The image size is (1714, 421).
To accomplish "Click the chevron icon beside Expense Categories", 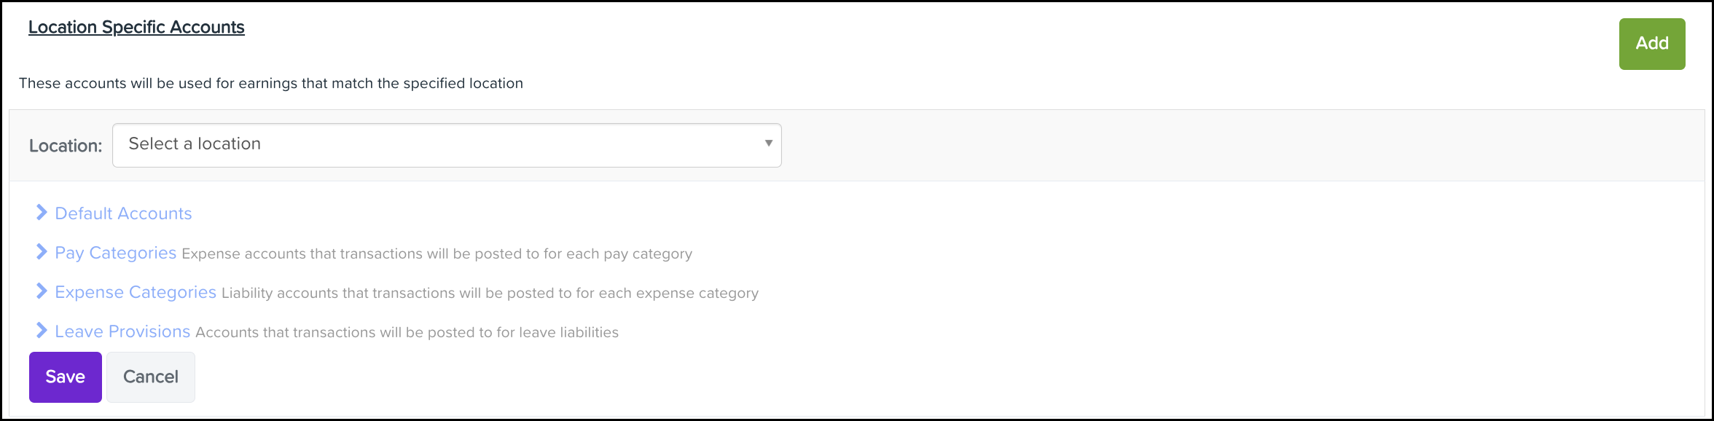I will coord(42,291).
